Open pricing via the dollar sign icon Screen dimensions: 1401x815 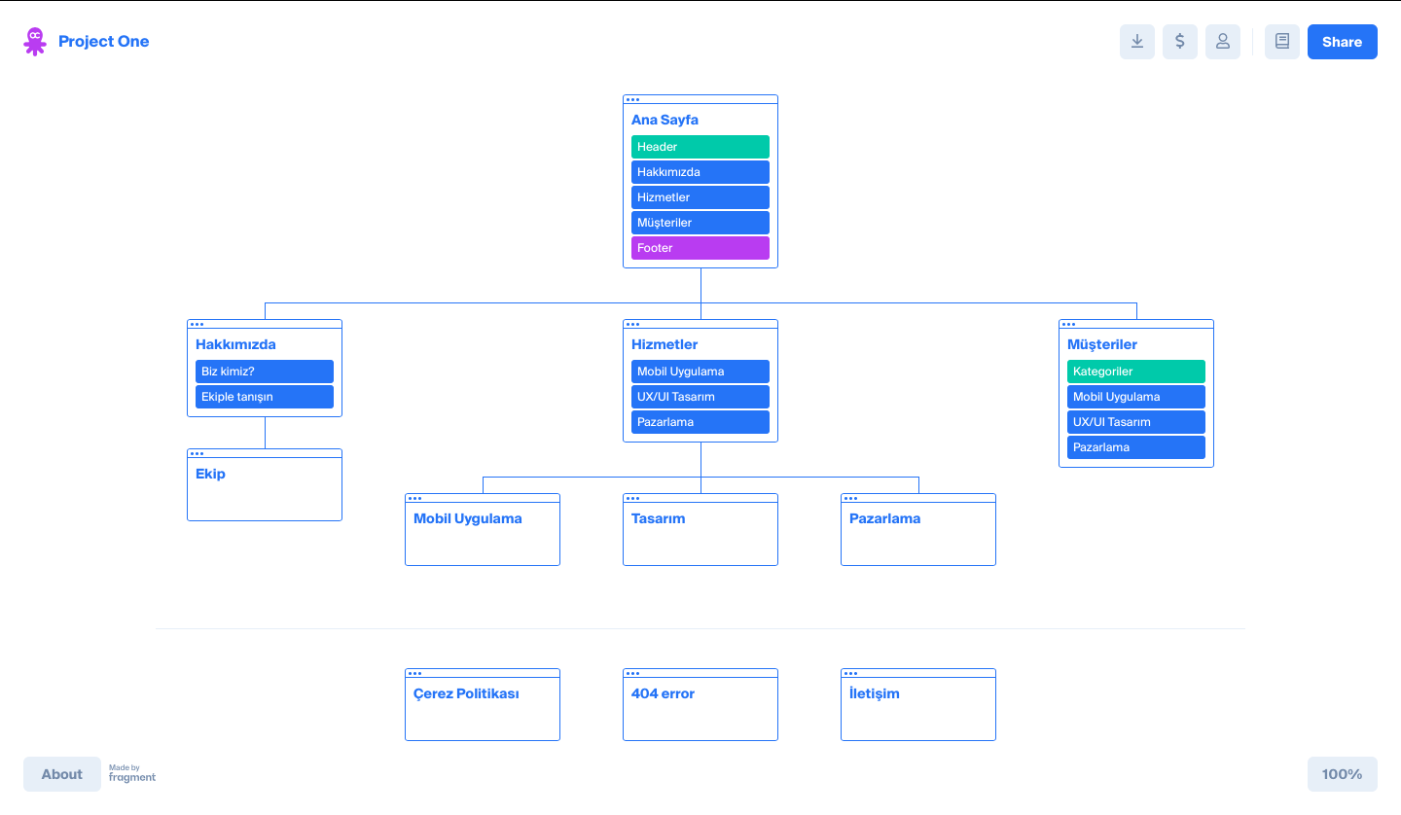coord(1180,42)
